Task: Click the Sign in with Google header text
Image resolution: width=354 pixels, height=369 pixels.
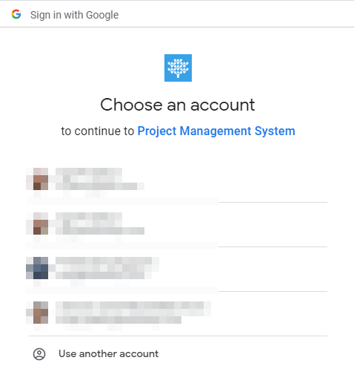Action: (x=75, y=15)
